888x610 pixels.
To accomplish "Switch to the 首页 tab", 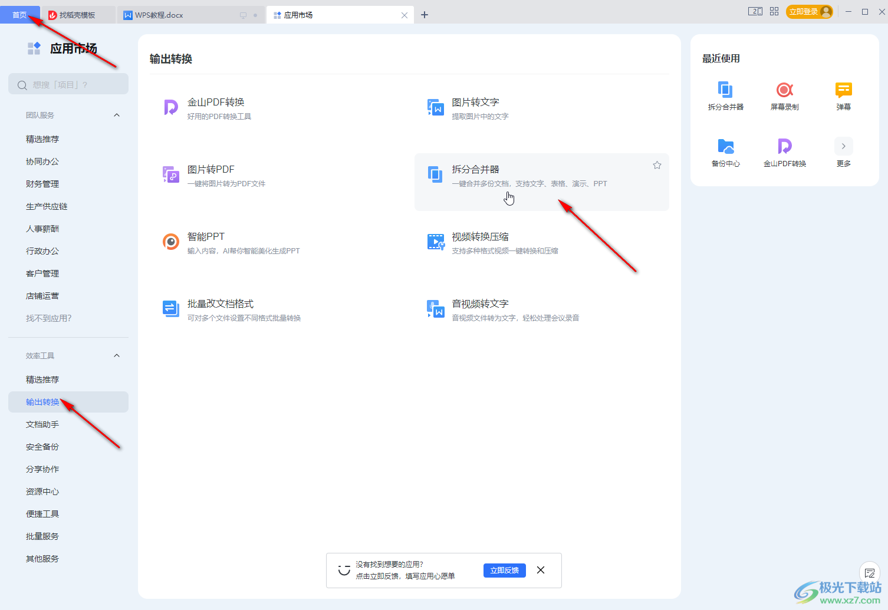I will click(x=19, y=15).
